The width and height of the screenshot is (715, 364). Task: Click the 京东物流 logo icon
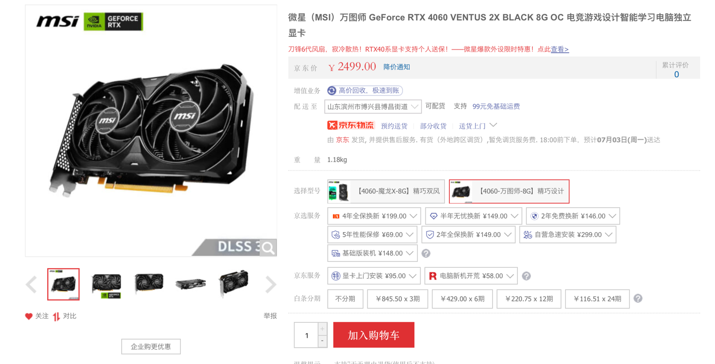pos(351,125)
